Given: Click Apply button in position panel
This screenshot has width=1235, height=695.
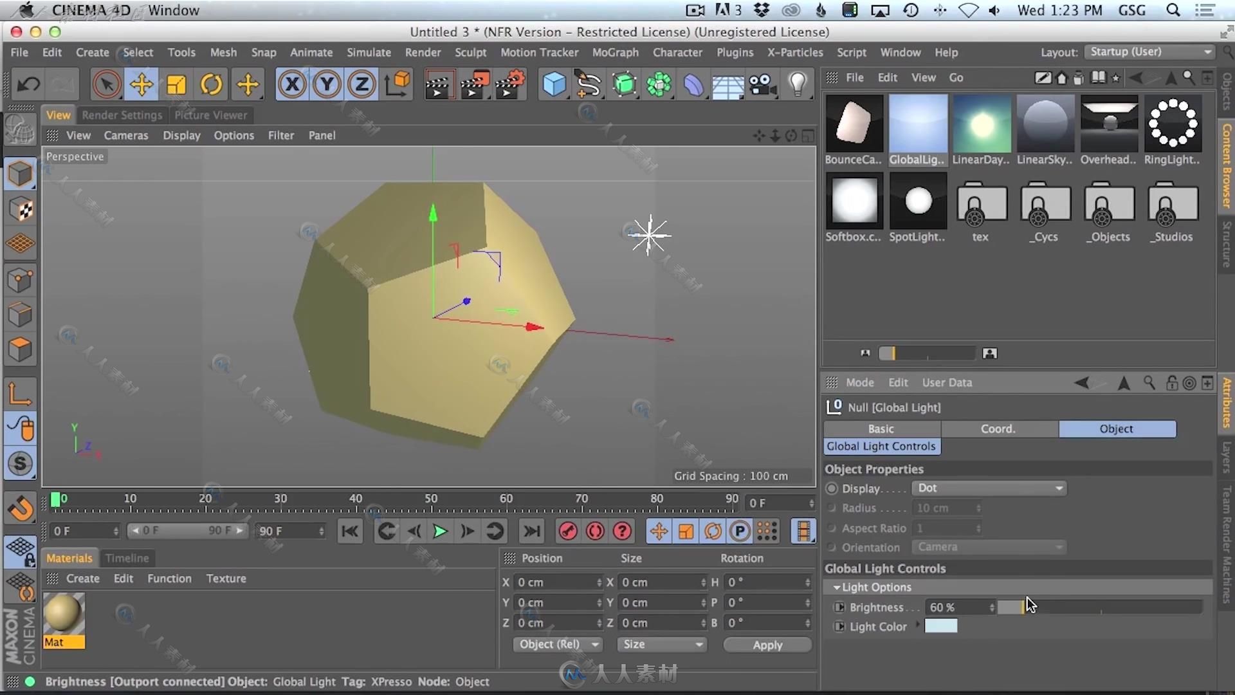Looking at the screenshot, I should [x=766, y=644].
